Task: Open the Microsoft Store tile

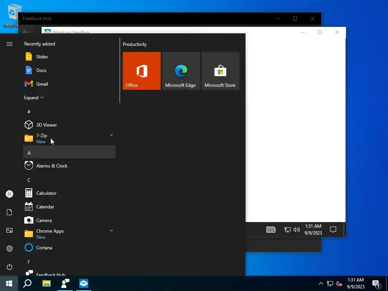Action: [221, 71]
